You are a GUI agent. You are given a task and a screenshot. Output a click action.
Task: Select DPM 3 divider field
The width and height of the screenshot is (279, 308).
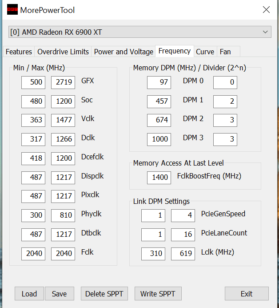[x=225, y=139]
